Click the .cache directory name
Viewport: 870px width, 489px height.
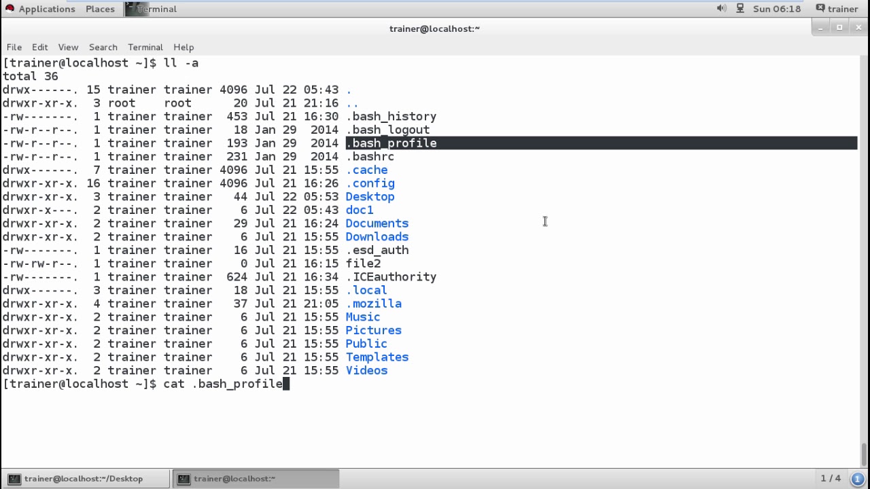click(367, 170)
